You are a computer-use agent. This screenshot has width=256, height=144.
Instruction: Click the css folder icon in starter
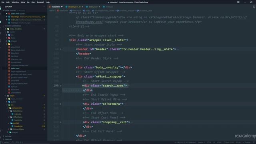pyautogui.click(x=9, y=35)
